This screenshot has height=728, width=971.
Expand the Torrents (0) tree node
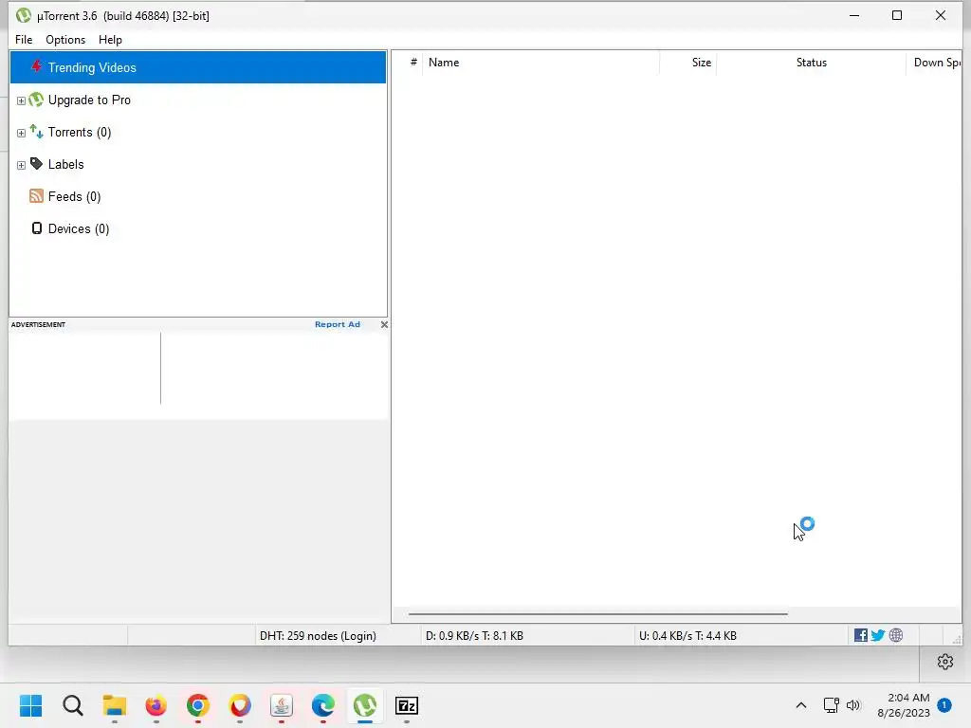tap(21, 133)
